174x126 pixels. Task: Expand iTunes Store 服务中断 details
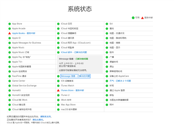tap(72, 90)
